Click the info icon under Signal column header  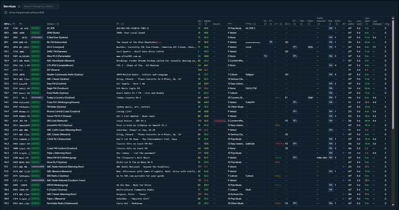tap(206, 24)
